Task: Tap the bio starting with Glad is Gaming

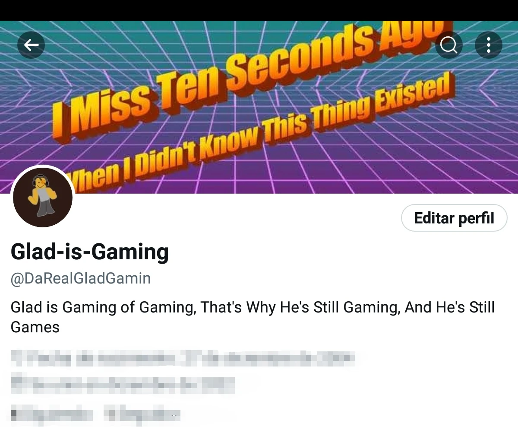Action: (253, 317)
